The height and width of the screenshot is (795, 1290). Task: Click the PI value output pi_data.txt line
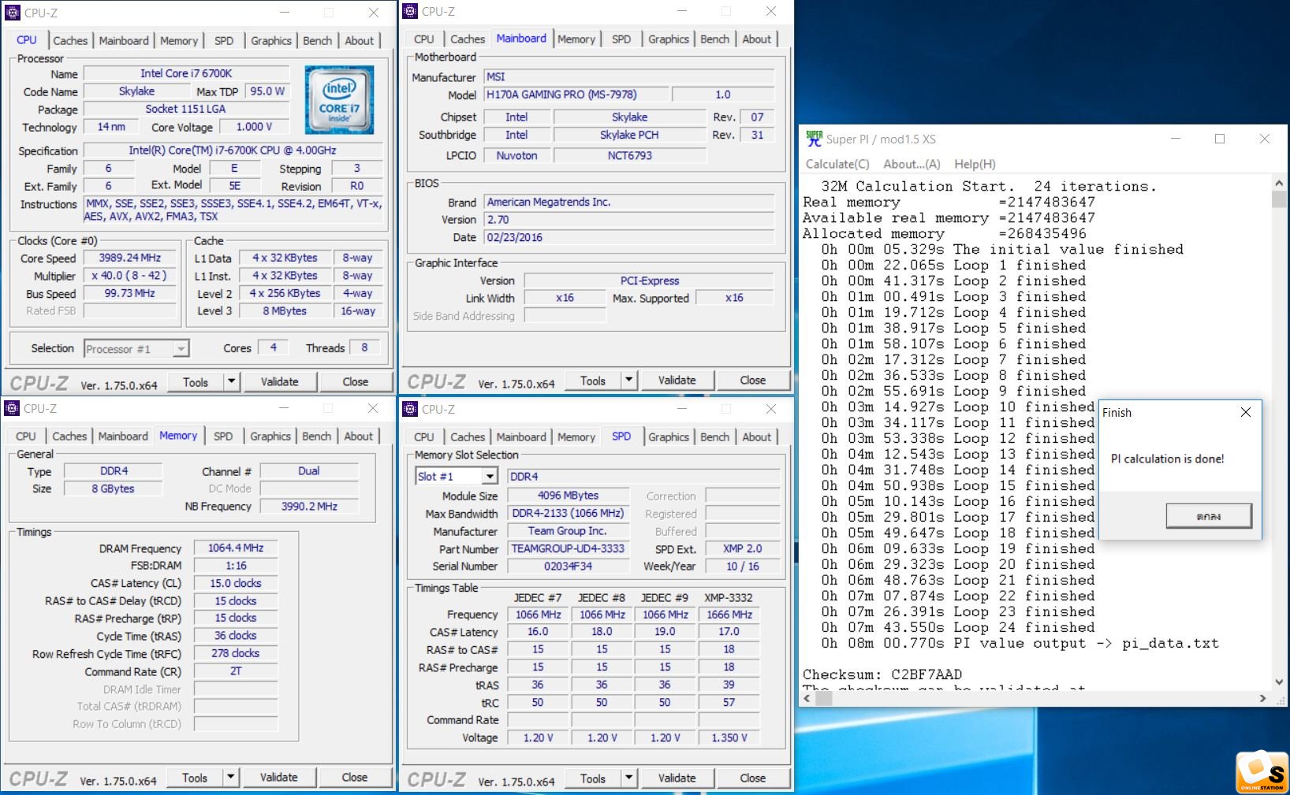[x=1020, y=643]
